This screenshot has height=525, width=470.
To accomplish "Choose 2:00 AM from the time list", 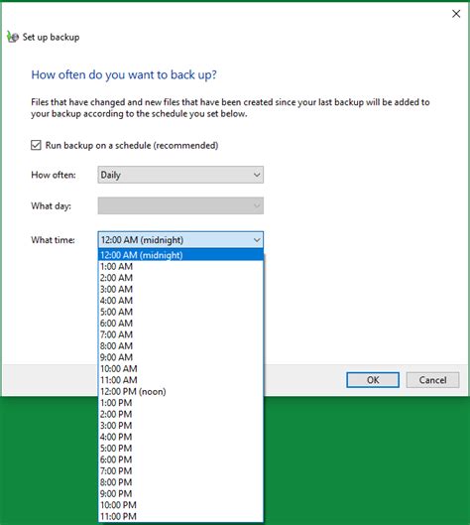I will click(x=180, y=278).
